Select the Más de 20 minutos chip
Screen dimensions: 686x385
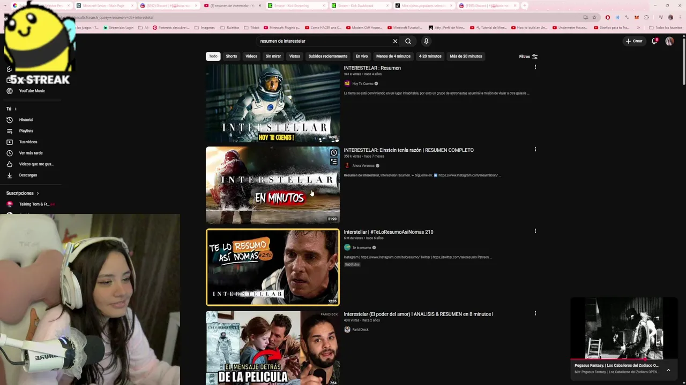[466, 56]
